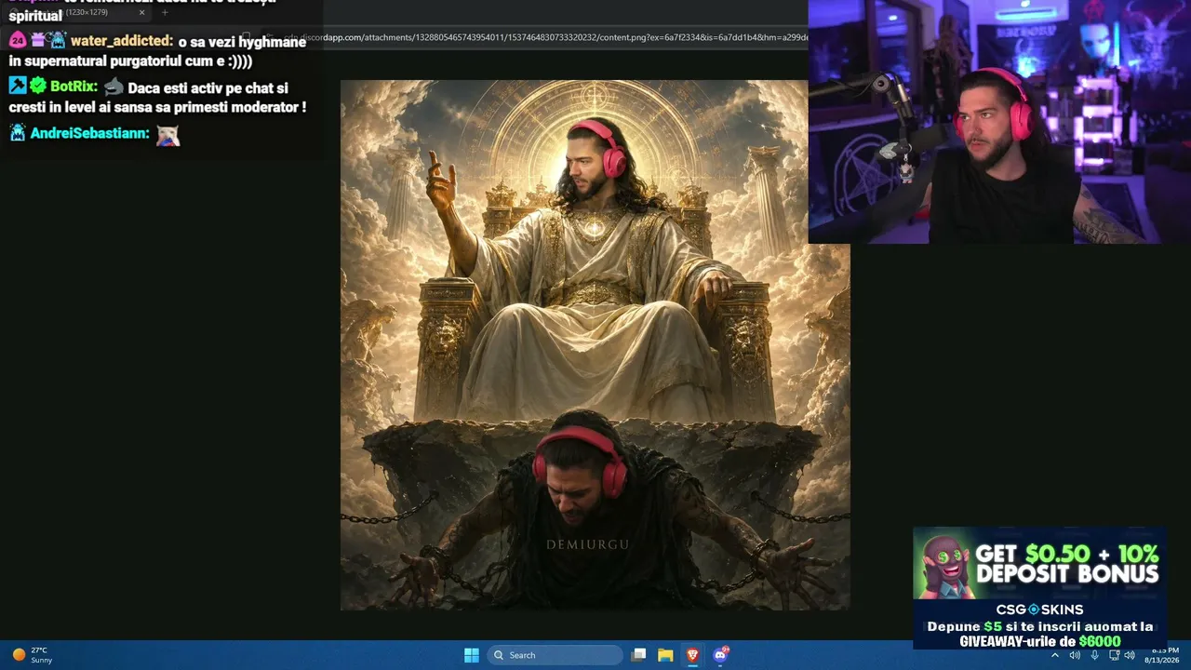Viewport: 1191px width, 670px height.
Task: Click the taskbar Search box
Action: [555, 655]
